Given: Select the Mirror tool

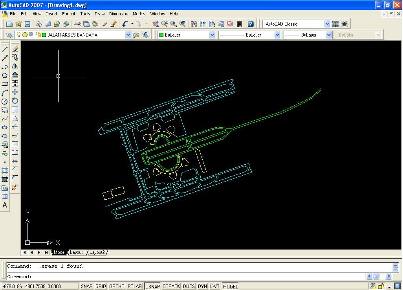Looking at the screenshot, I should 15,66.
